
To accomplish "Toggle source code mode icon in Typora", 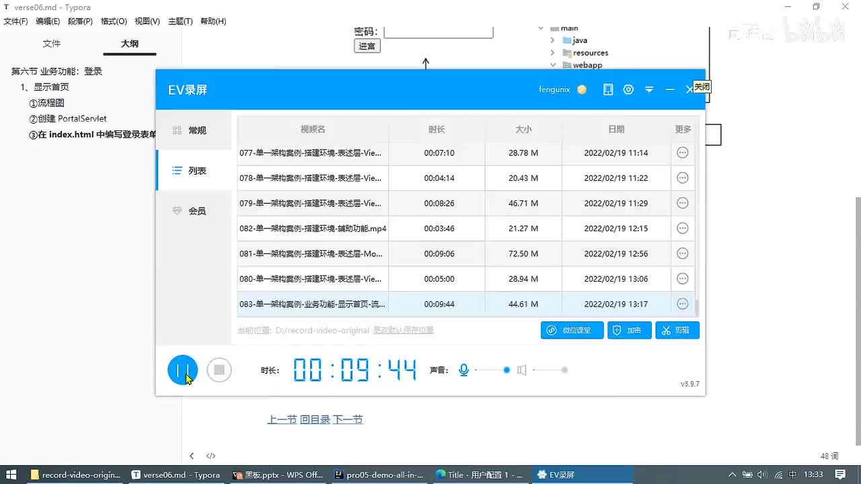I will coord(211,456).
